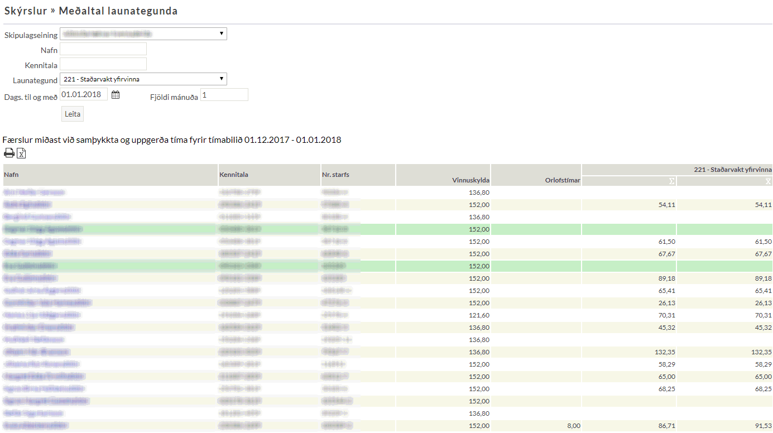
Task: Export the report with the Excel icon
Action: [x=21, y=153]
